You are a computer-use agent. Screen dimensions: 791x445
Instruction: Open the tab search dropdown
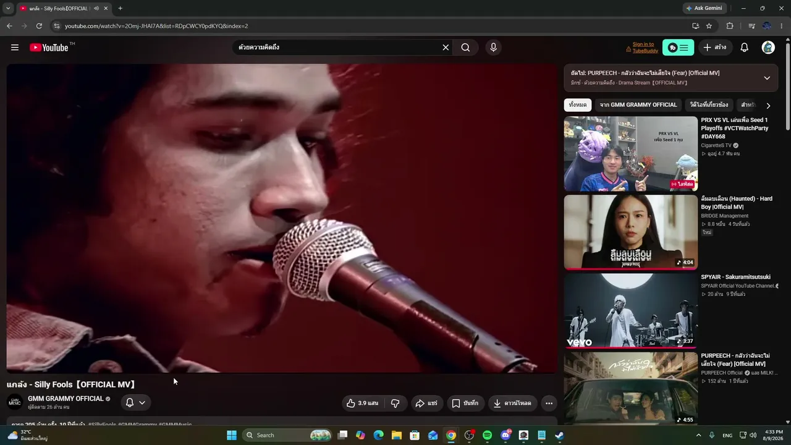tap(8, 8)
